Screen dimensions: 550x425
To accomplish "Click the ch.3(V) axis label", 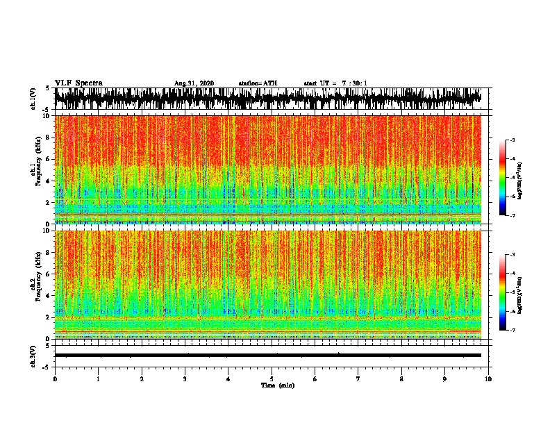I will pyautogui.click(x=33, y=356).
